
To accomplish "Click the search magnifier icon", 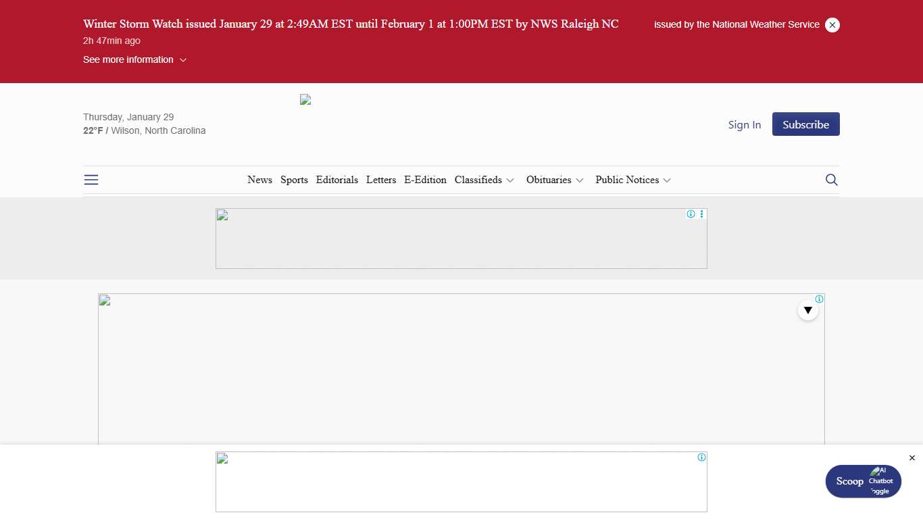I will coord(832,180).
